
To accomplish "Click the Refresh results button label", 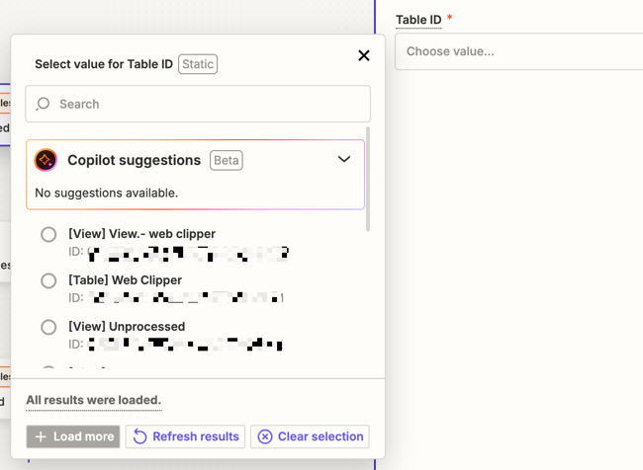I will [196, 436].
